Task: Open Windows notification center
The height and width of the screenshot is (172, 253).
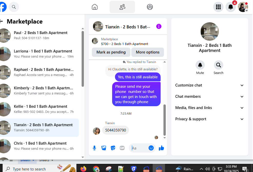Action: tap(245, 169)
